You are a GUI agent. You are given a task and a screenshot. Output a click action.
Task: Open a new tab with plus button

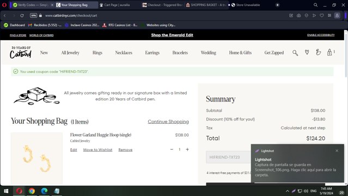[x=277, y=5]
